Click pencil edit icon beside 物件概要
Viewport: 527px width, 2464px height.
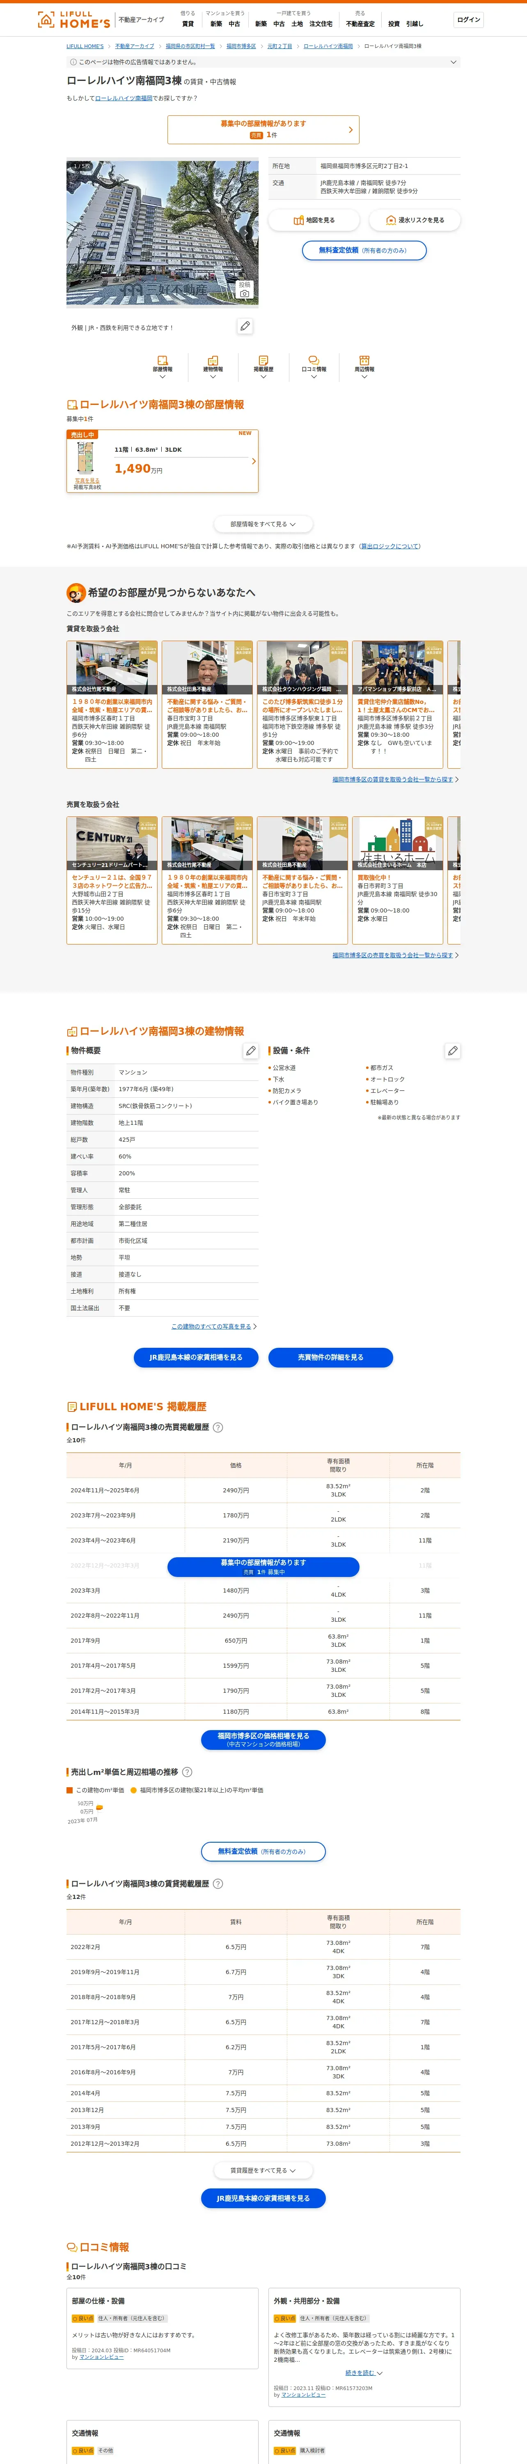(251, 1050)
